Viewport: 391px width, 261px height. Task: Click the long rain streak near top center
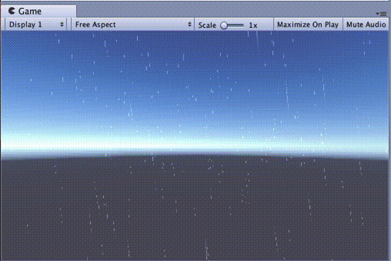point(256,39)
